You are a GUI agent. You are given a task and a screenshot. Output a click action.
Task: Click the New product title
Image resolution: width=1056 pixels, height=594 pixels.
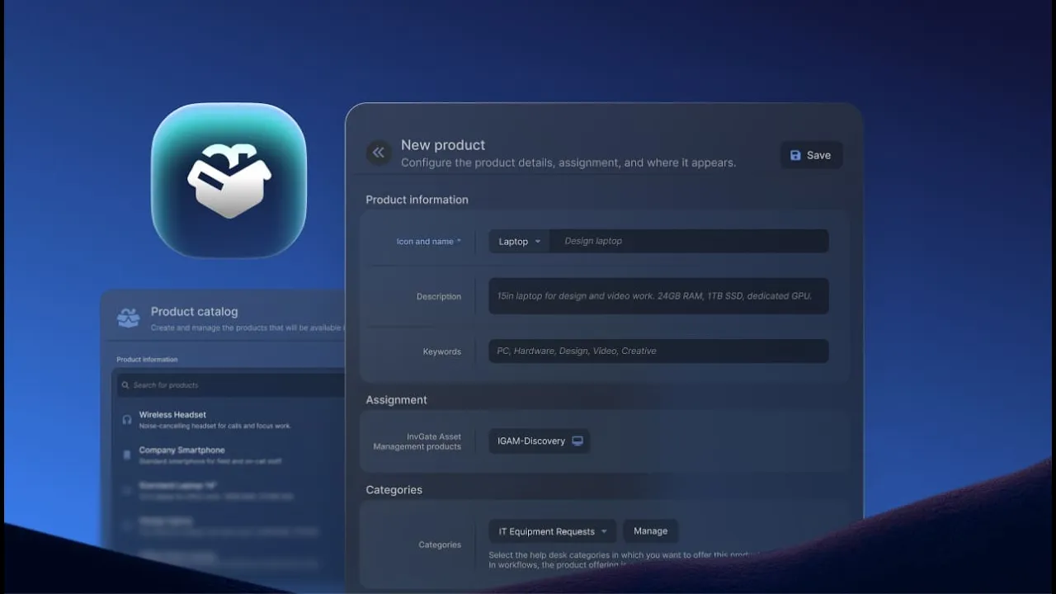click(443, 144)
